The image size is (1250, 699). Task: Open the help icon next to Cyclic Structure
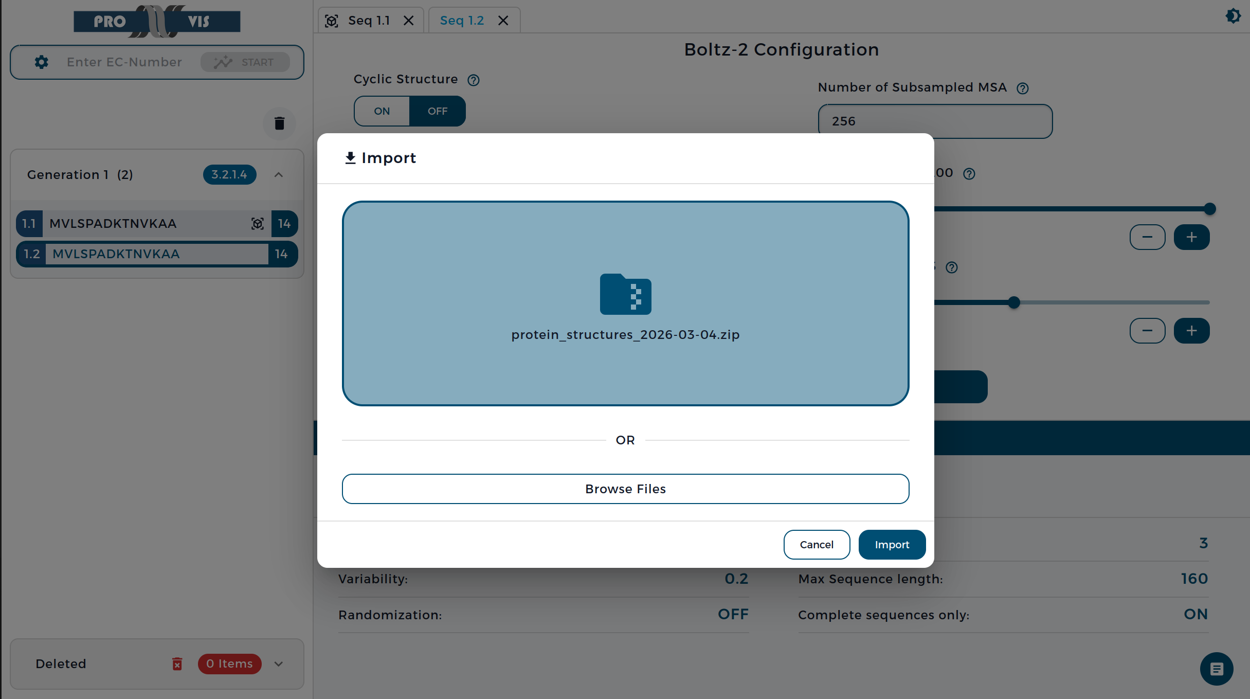click(473, 80)
